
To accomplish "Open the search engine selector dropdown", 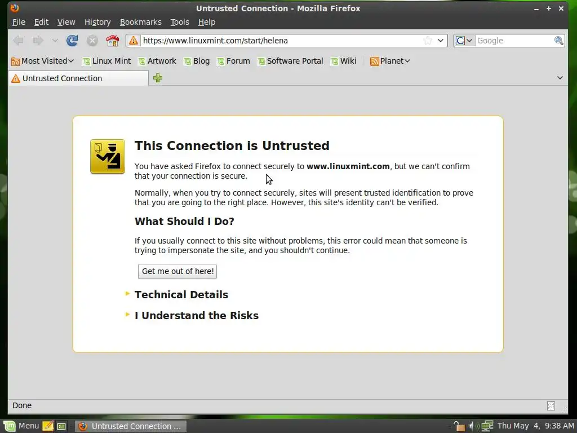I will coord(464,41).
